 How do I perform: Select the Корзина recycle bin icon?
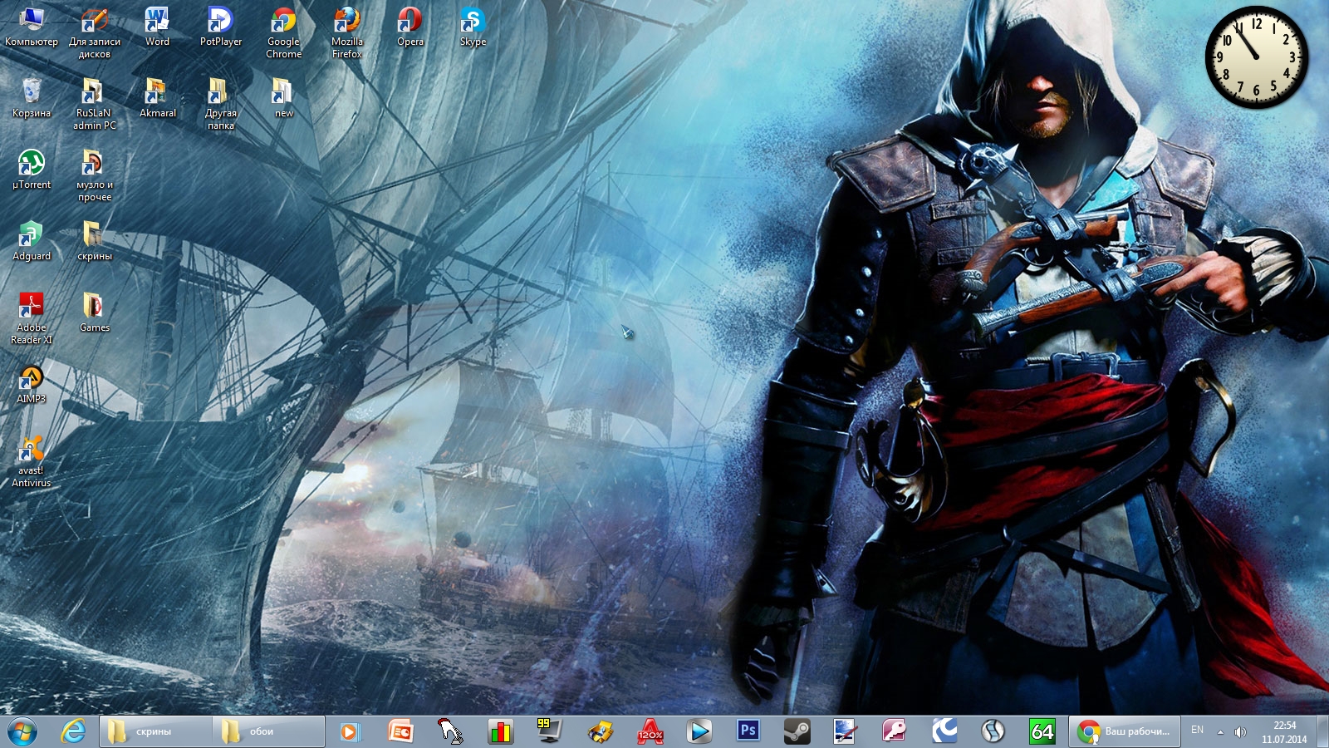(32, 98)
